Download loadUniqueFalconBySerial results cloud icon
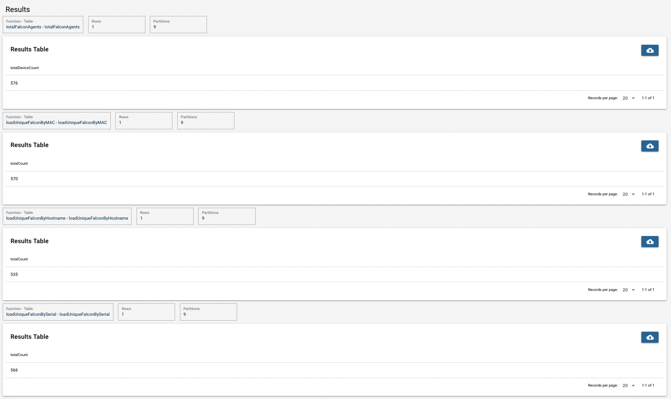The image size is (671, 399). click(650, 337)
